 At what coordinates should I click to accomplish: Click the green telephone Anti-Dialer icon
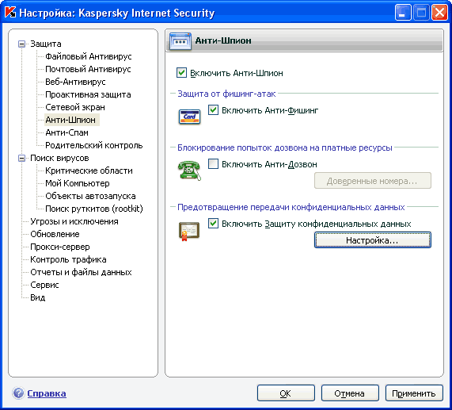pyautogui.click(x=189, y=171)
